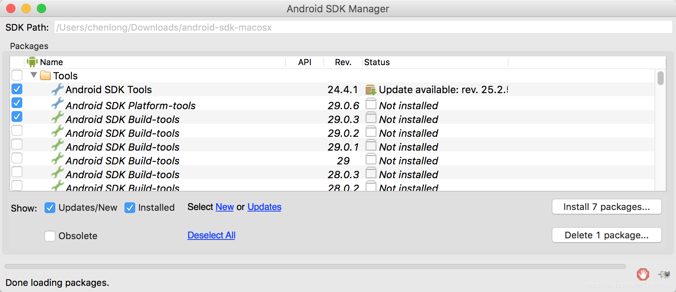Click the packages list vertical scrollbar thumb

tap(661, 78)
